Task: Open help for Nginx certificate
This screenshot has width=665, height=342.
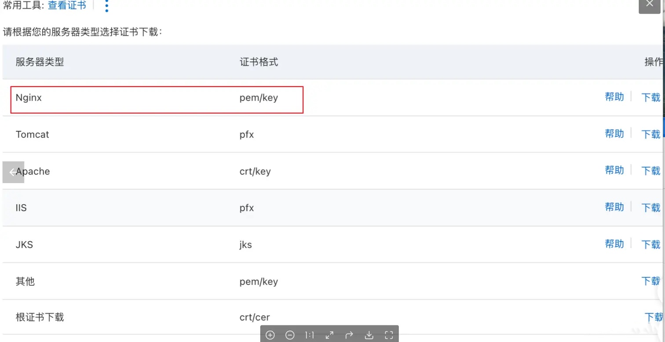Action: click(614, 97)
